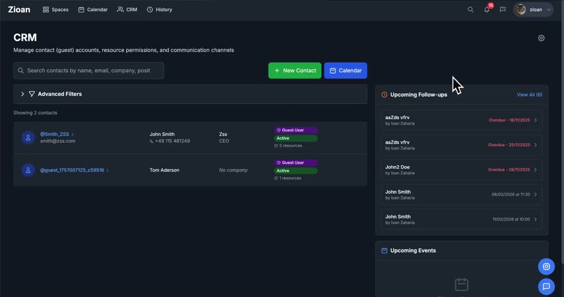The height and width of the screenshot is (297, 564).
Task: Click the green New Contact button
Action: (294, 70)
